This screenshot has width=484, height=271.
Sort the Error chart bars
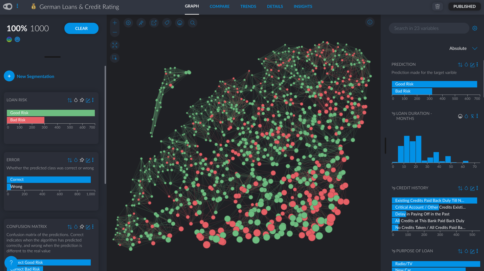tap(70, 160)
